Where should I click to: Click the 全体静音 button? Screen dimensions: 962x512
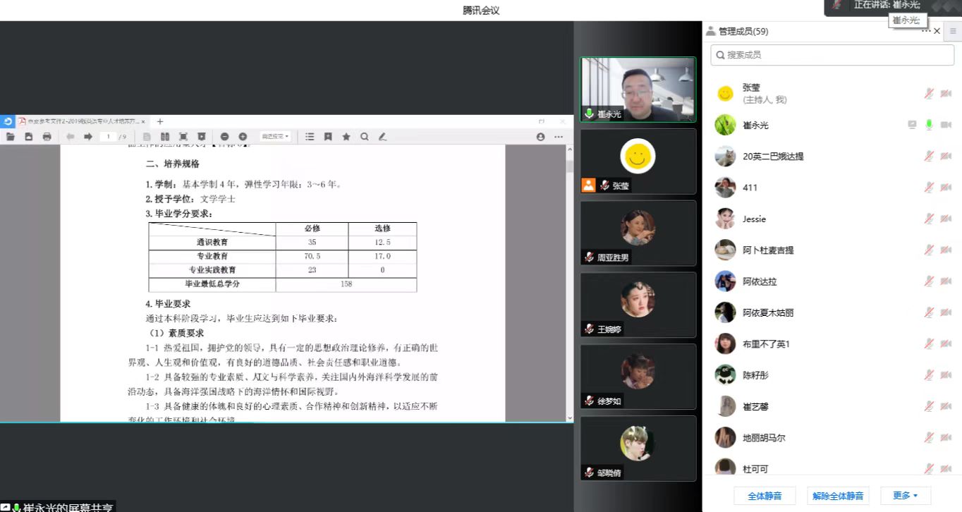coord(764,496)
